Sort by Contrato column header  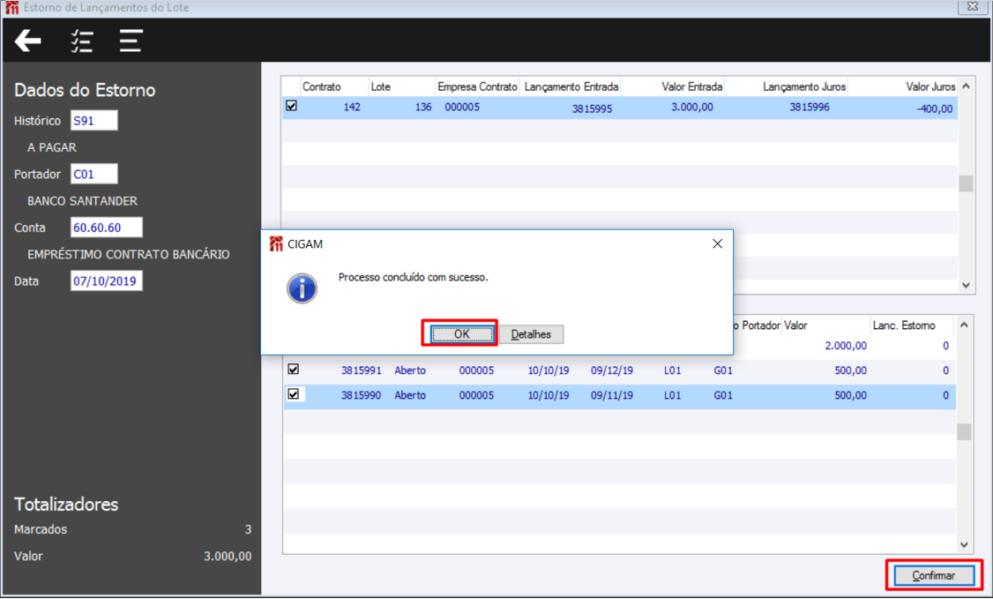click(x=334, y=86)
